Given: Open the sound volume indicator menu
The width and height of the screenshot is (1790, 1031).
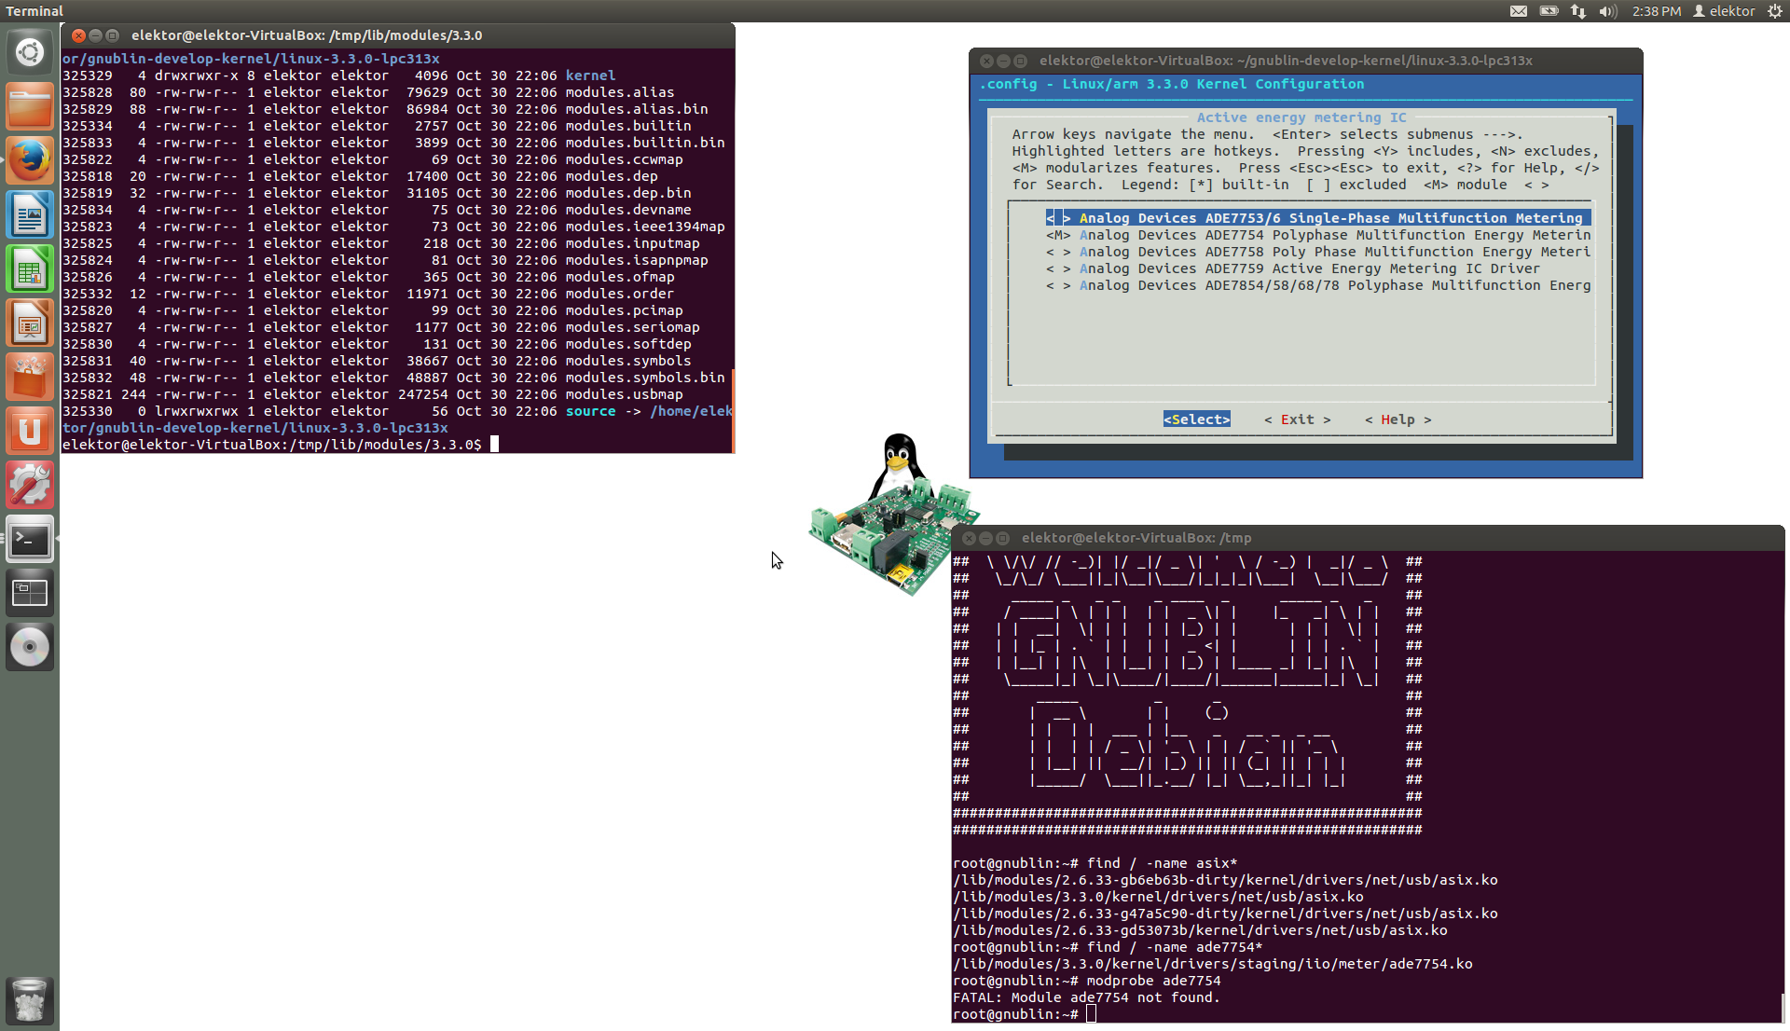Looking at the screenshot, I should [1607, 11].
